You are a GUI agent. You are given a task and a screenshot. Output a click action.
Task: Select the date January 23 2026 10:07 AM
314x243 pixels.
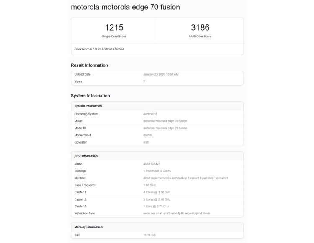tap(161, 74)
